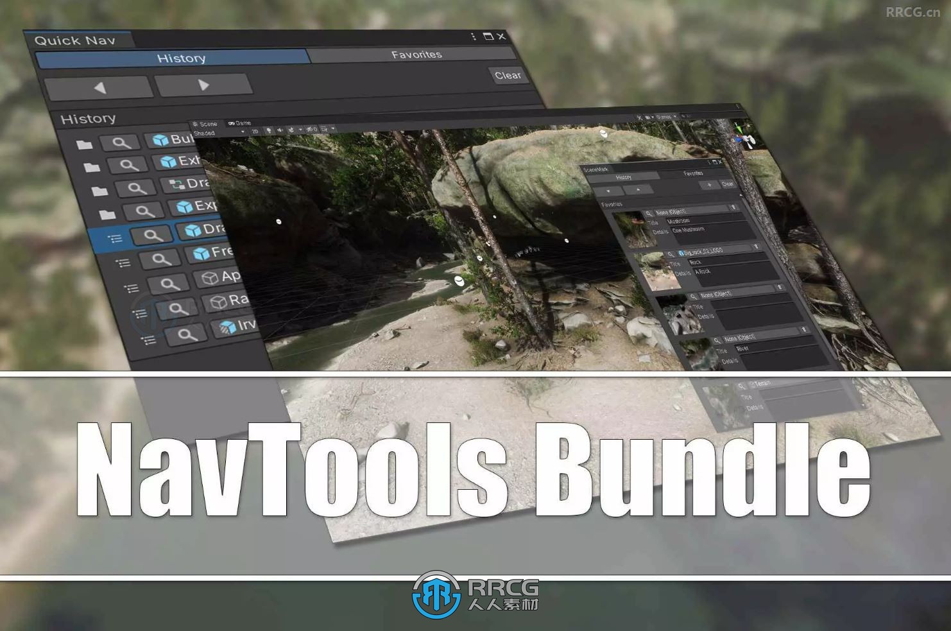Toggle scene lighting bulb icon

click(269, 131)
